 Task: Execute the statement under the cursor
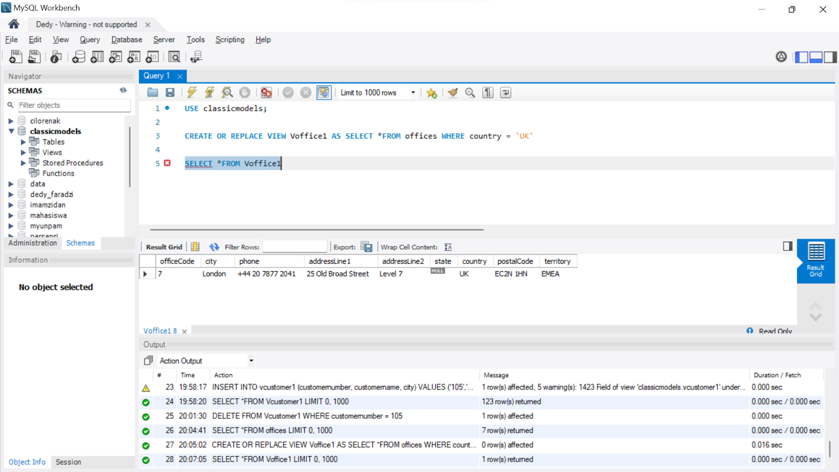click(x=210, y=93)
